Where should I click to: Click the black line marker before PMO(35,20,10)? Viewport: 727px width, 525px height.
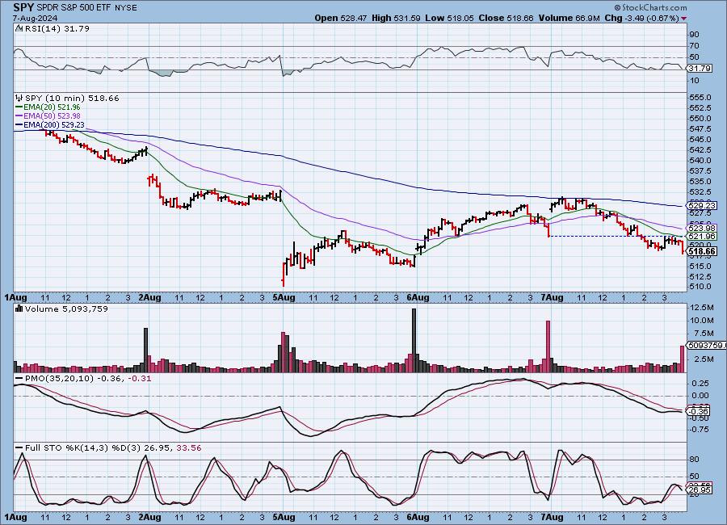coord(19,379)
